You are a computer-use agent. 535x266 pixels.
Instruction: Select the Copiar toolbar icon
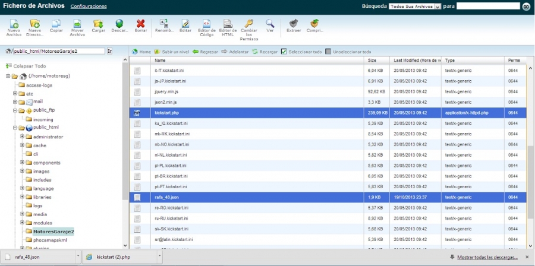click(x=56, y=26)
